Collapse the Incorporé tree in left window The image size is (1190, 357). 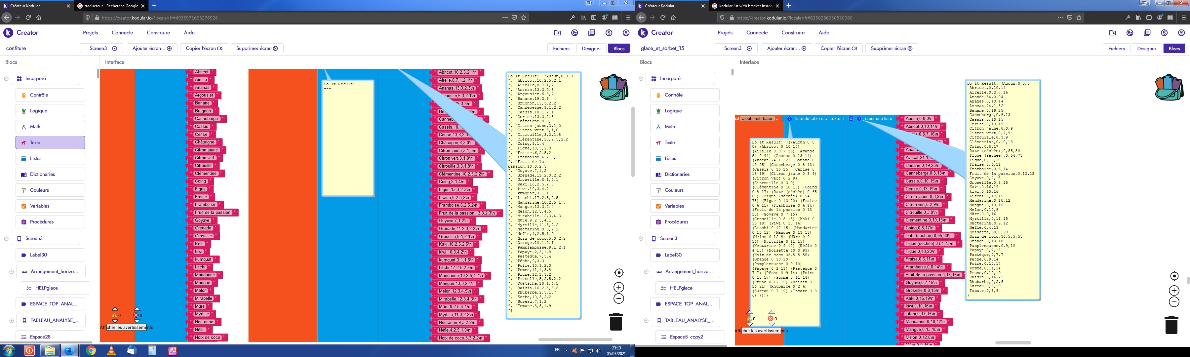pos(6,79)
